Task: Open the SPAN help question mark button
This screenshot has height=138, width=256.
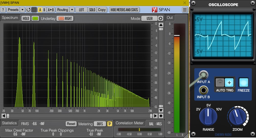Action: (x=3, y=10)
